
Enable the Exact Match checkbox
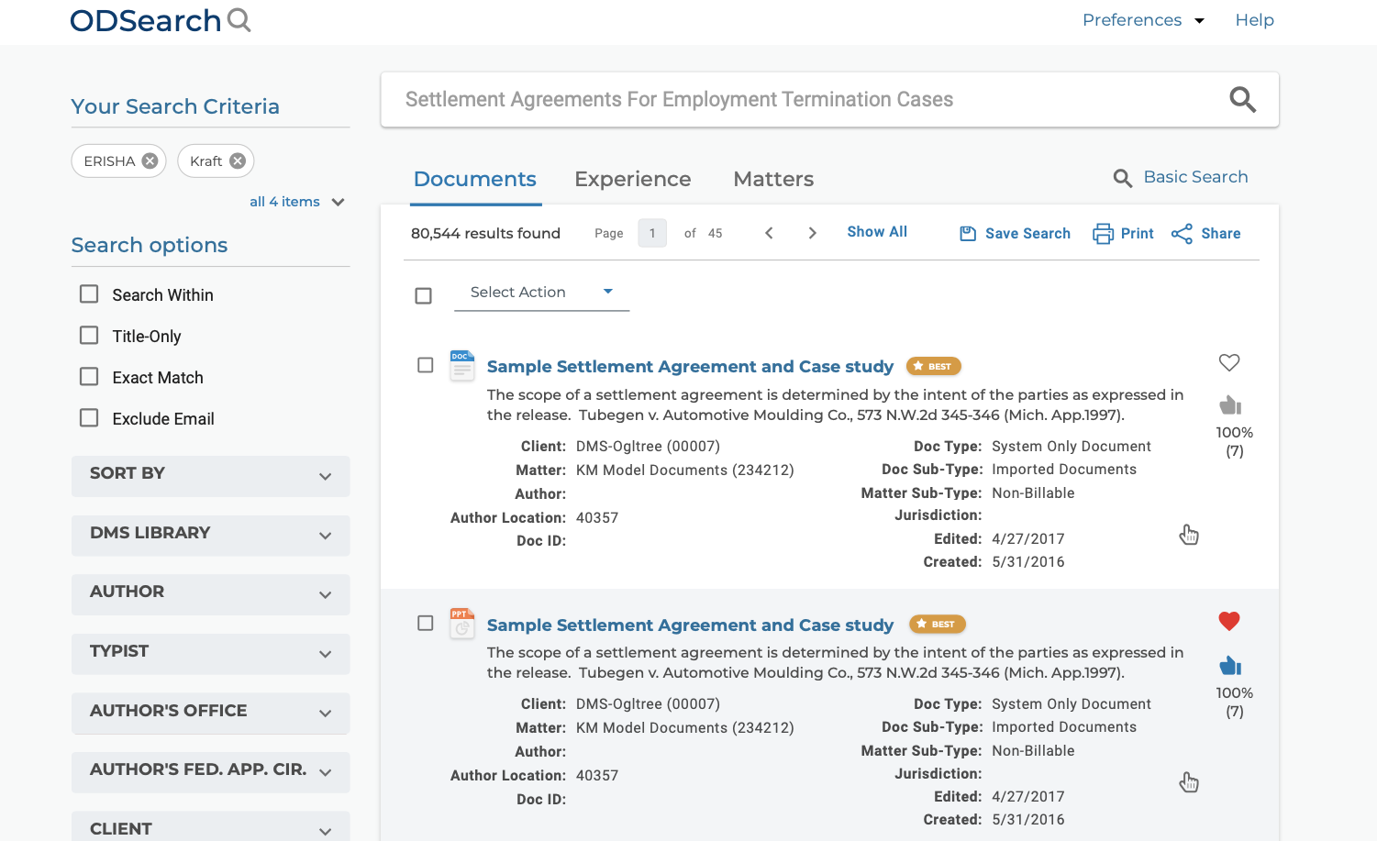pos(89,376)
